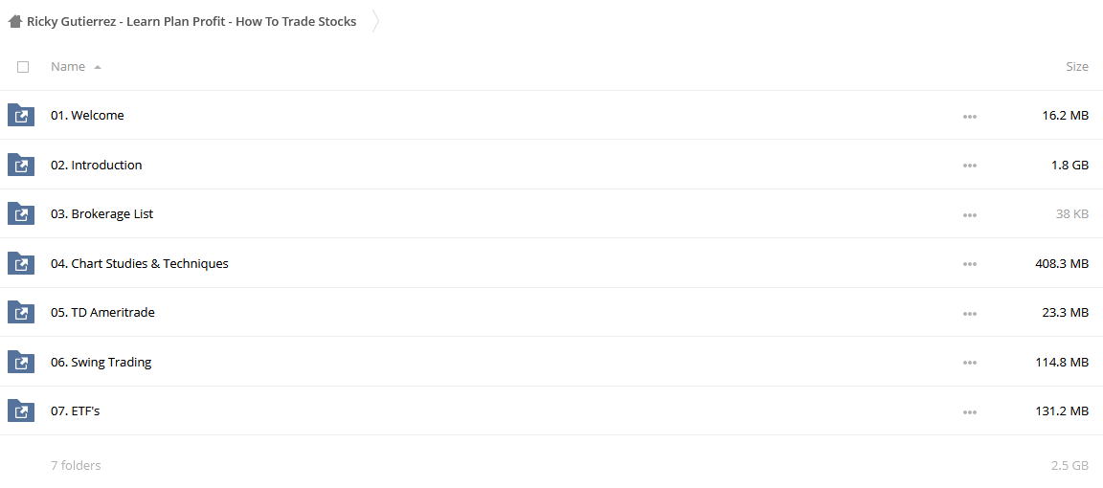Image resolution: width=1103 pixels, height=488 pixels.
Task: Toggle the Name sort direction arrow
Action: tap(97, 68)
